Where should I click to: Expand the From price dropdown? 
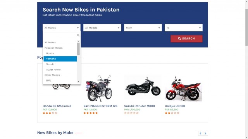tap(143, 28)
